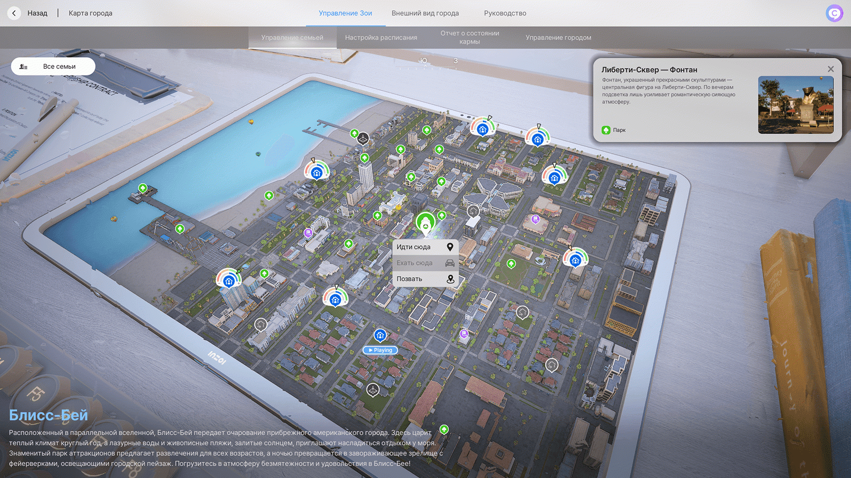Viewport: 851px width, 478px height.
Task: Click the park marker near the bottom brown-roofed buildings
Action: click(x=444, y=429)
